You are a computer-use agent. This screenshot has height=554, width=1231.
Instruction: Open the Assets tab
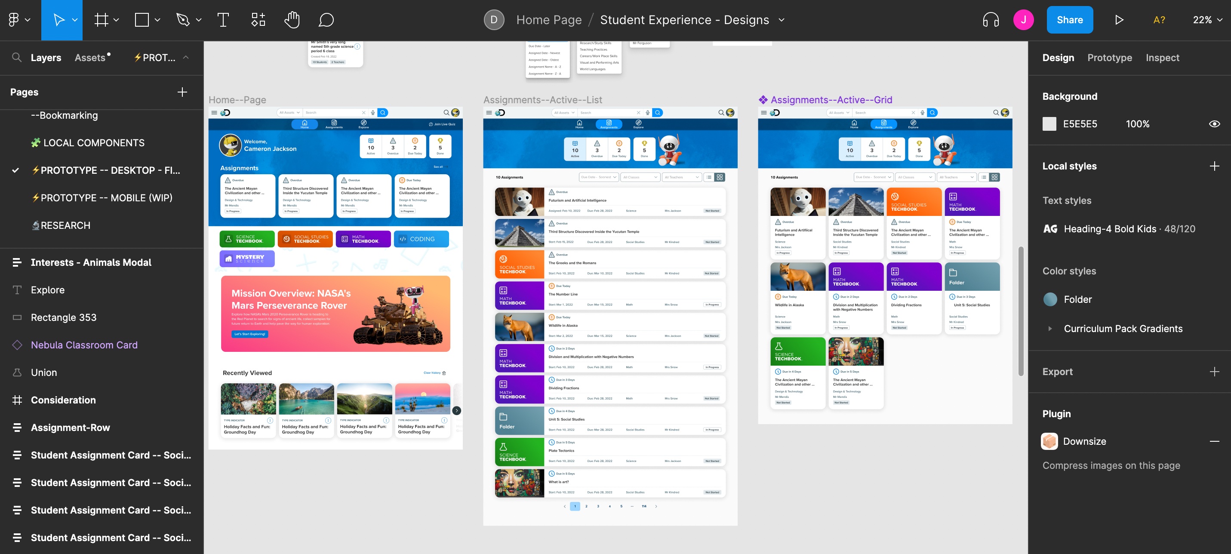90,58
